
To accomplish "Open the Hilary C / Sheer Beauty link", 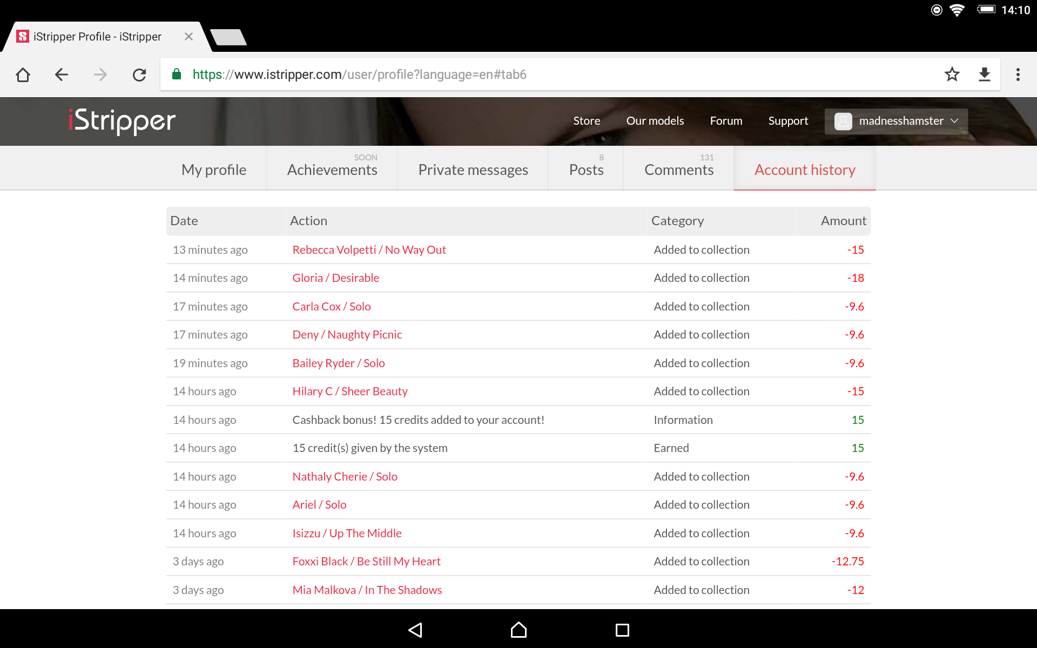I will (x=349, y=391).
